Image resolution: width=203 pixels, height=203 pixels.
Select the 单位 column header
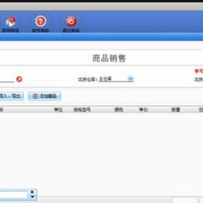[x=63, y=109]
